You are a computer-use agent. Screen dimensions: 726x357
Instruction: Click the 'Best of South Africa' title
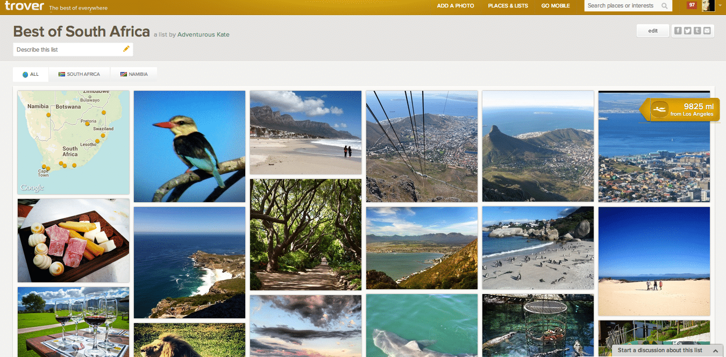click(81, 32)
